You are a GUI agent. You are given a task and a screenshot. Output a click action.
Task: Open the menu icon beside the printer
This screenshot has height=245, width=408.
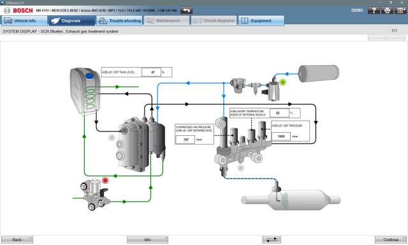400,10
